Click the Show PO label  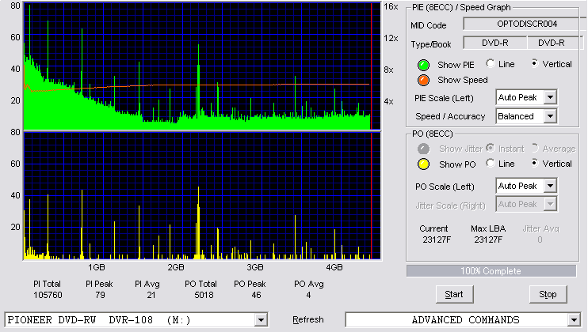[457, 164]
